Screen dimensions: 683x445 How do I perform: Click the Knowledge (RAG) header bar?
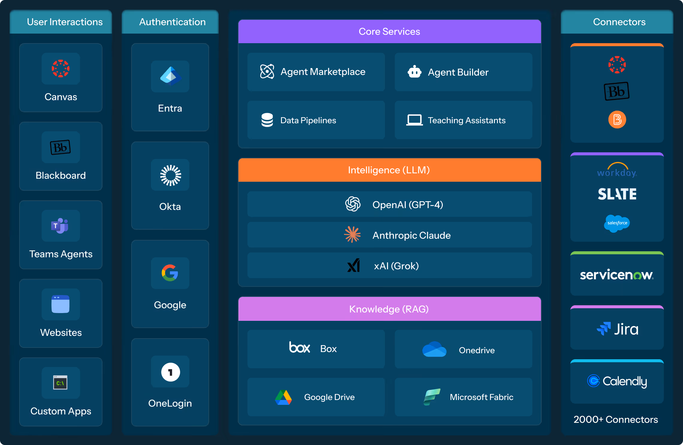389,309
